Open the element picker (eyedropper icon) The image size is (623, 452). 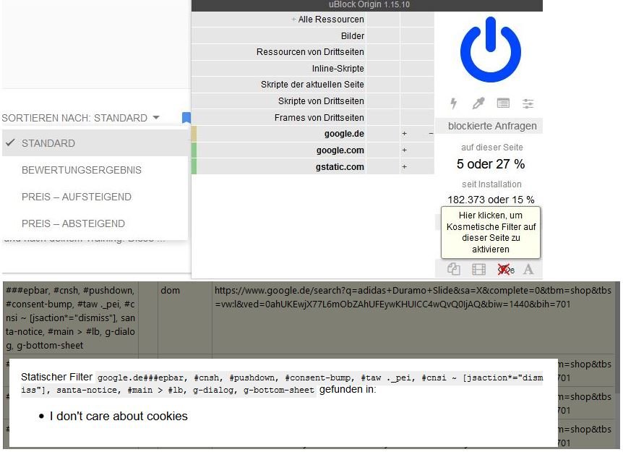pos(478,103)
